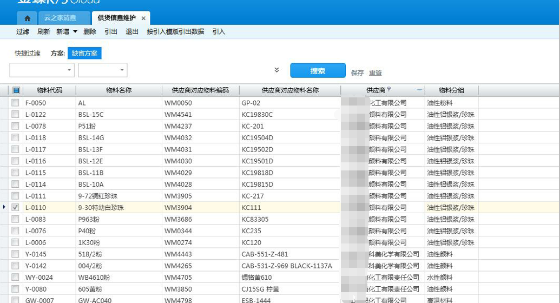Click the 重置 link

pos(375,73)
